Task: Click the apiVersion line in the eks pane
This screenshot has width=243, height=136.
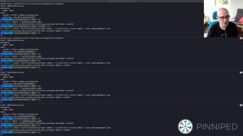Action: (x=32, y=38)
